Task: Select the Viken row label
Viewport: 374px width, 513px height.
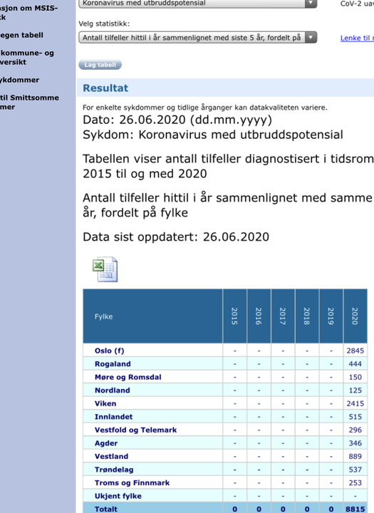Action: 105,403
